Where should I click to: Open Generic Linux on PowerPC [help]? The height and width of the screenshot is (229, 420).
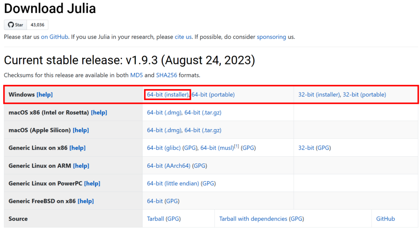click(x=92, y=183)
